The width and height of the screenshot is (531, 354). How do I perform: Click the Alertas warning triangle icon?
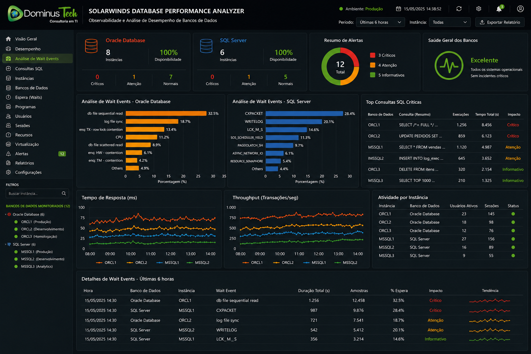tap(8, 153)
